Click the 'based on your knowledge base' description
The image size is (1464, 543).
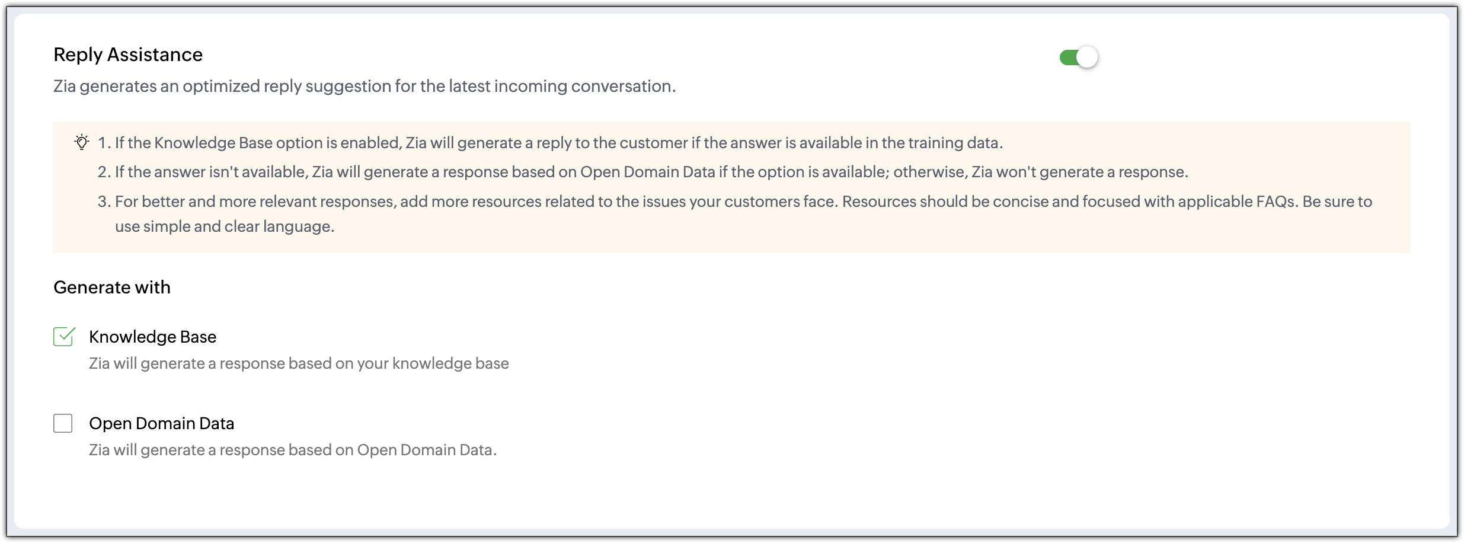(299, 363)
